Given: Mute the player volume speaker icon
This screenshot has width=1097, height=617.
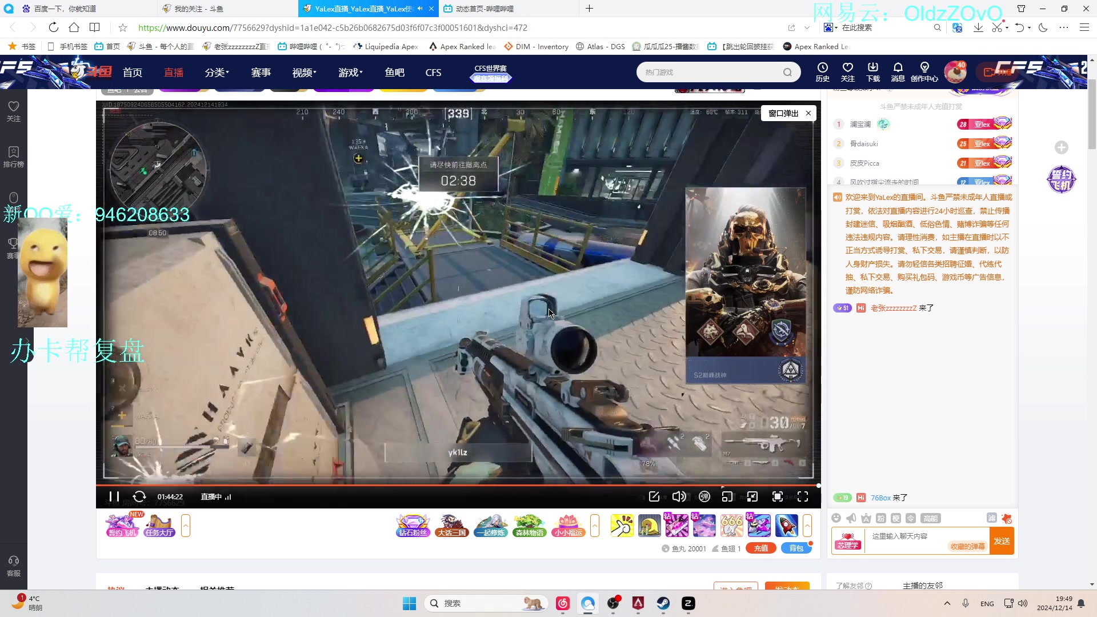Looking at the screenshot, I should pos(679,496).
